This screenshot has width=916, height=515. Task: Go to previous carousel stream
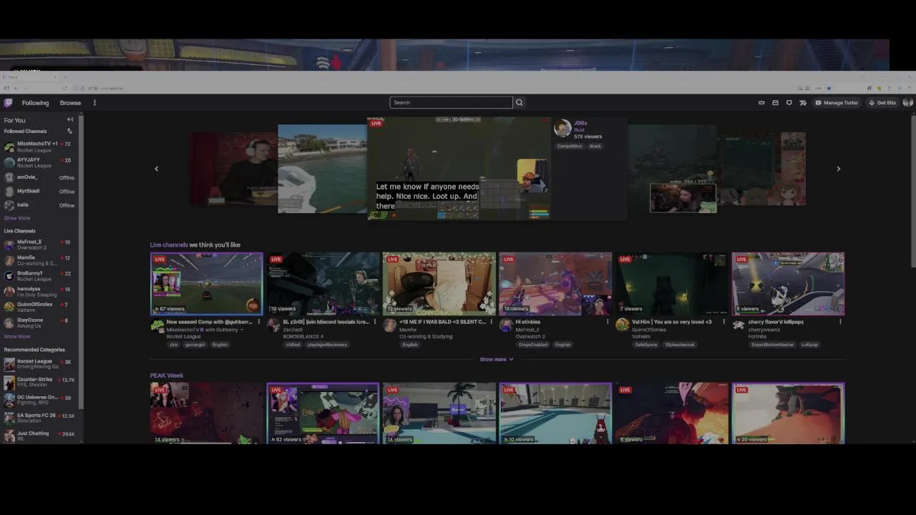tap(157, 169)
